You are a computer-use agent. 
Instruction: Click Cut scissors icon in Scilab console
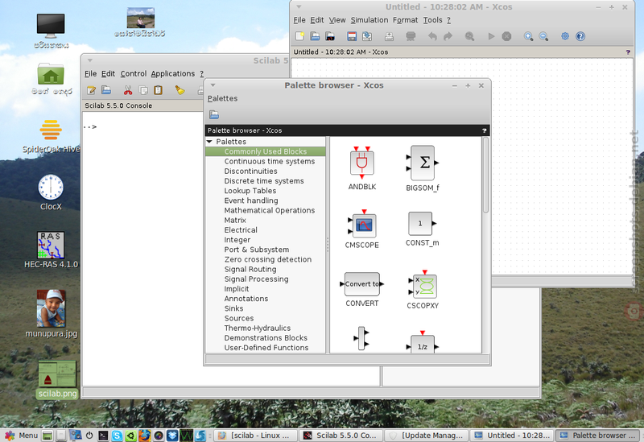(128, 90)
